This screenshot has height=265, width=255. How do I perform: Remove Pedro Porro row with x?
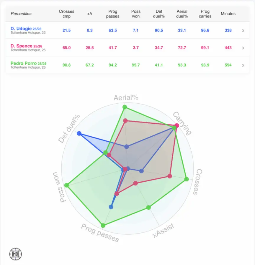coord(243,65)
